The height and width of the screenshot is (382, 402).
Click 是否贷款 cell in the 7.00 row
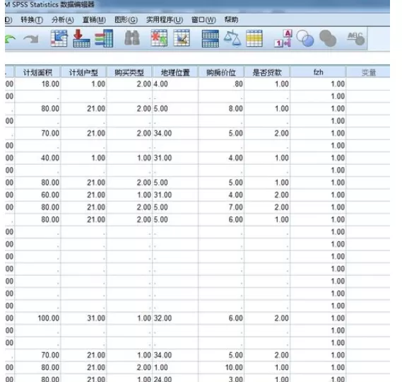pyautogui.click(x=267, y=207)
